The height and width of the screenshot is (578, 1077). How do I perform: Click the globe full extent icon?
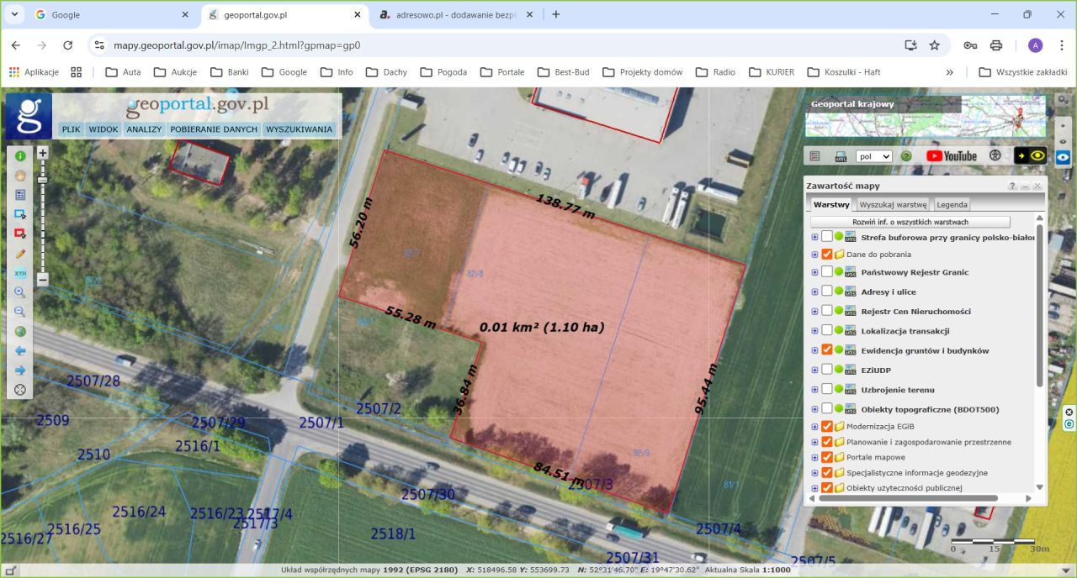pyautogui.click(x=20, y=332)
